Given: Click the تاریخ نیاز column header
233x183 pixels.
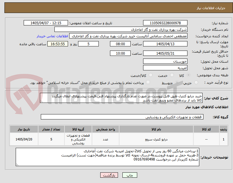Looking at the screenshot, I should click(x=24, y=129).
